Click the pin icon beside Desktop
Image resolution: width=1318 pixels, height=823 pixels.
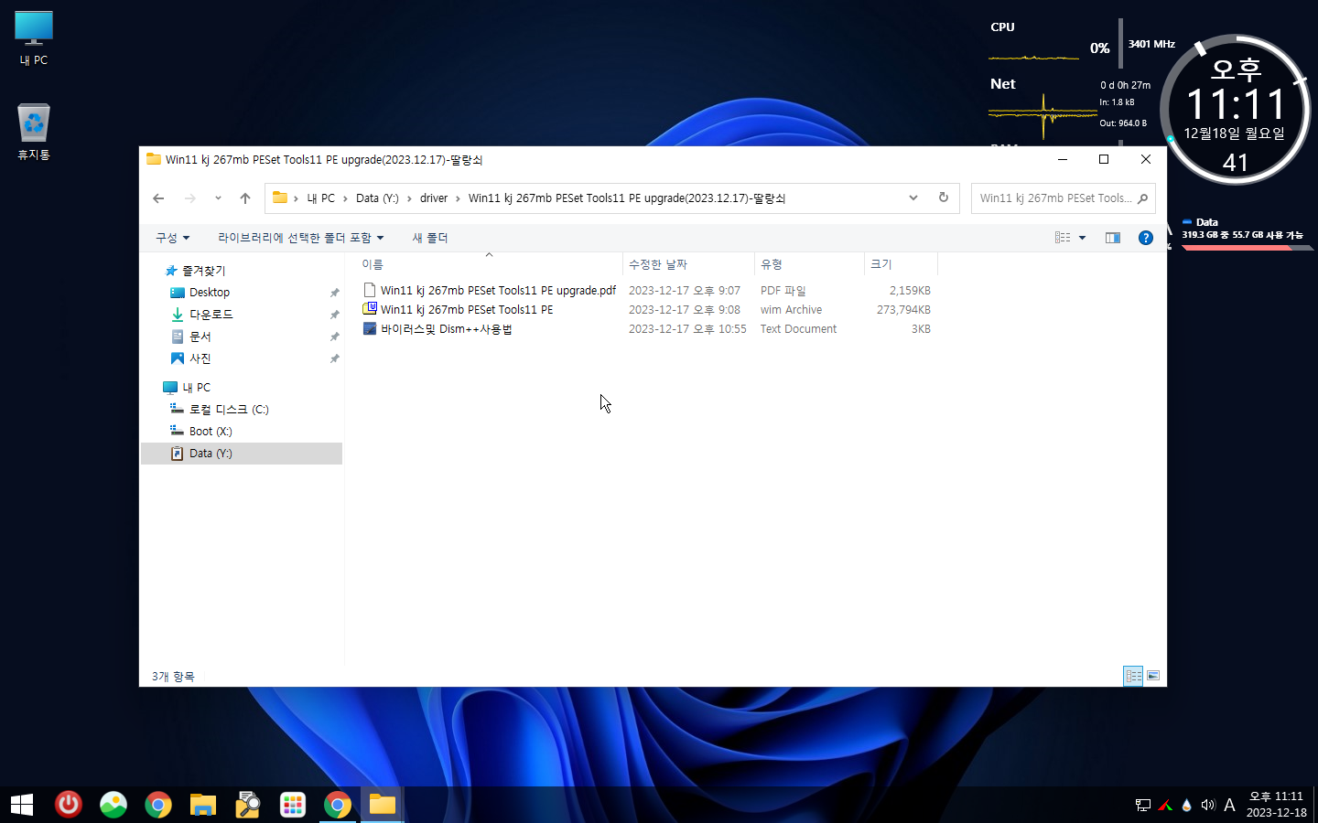pyautogui.click(x=334, y=293)
